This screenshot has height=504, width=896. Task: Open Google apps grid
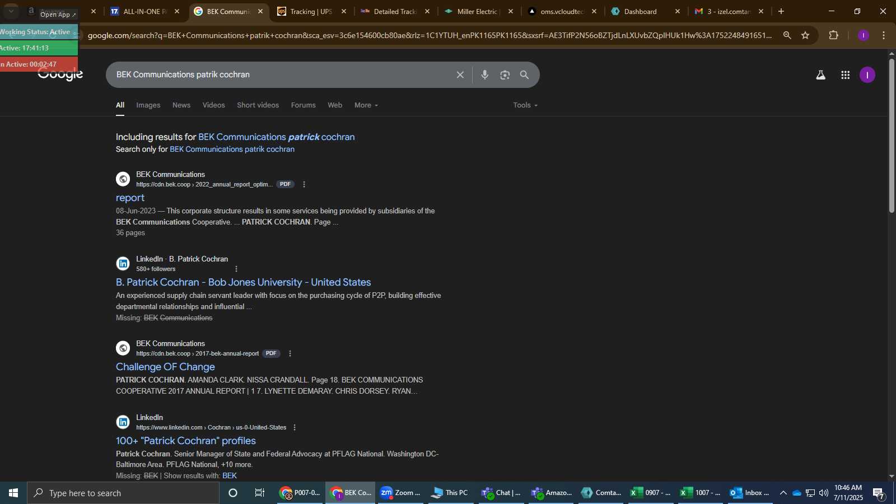[x=846, y=75]
